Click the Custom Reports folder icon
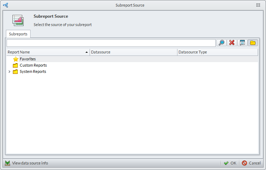 click(x=15, y=66)
